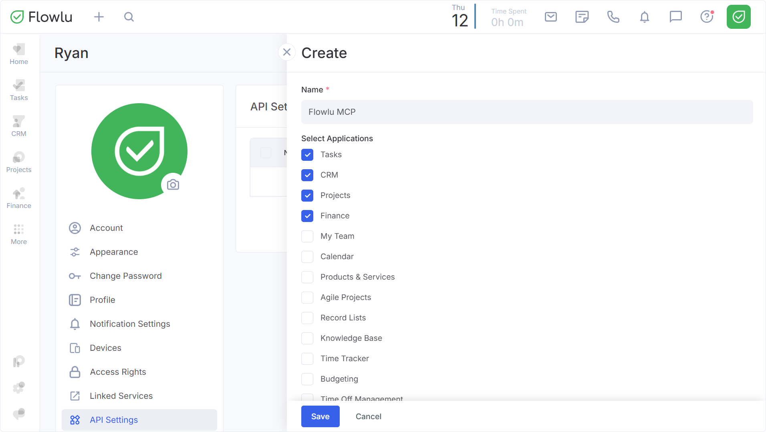Click the Cancel button
Screen dimensions: 766x432
368,416
